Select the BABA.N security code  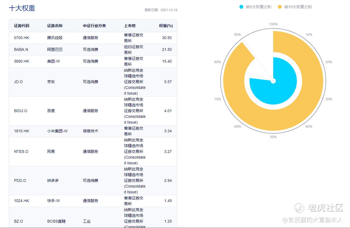pos(21,49)
